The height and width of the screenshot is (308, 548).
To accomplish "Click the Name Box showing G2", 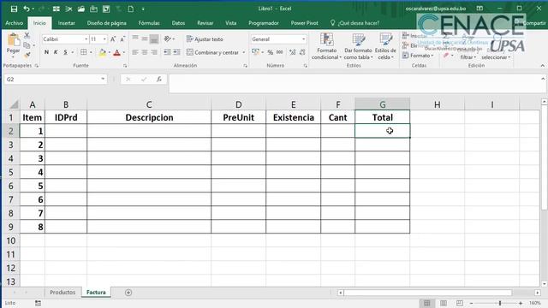I will 55,80.
